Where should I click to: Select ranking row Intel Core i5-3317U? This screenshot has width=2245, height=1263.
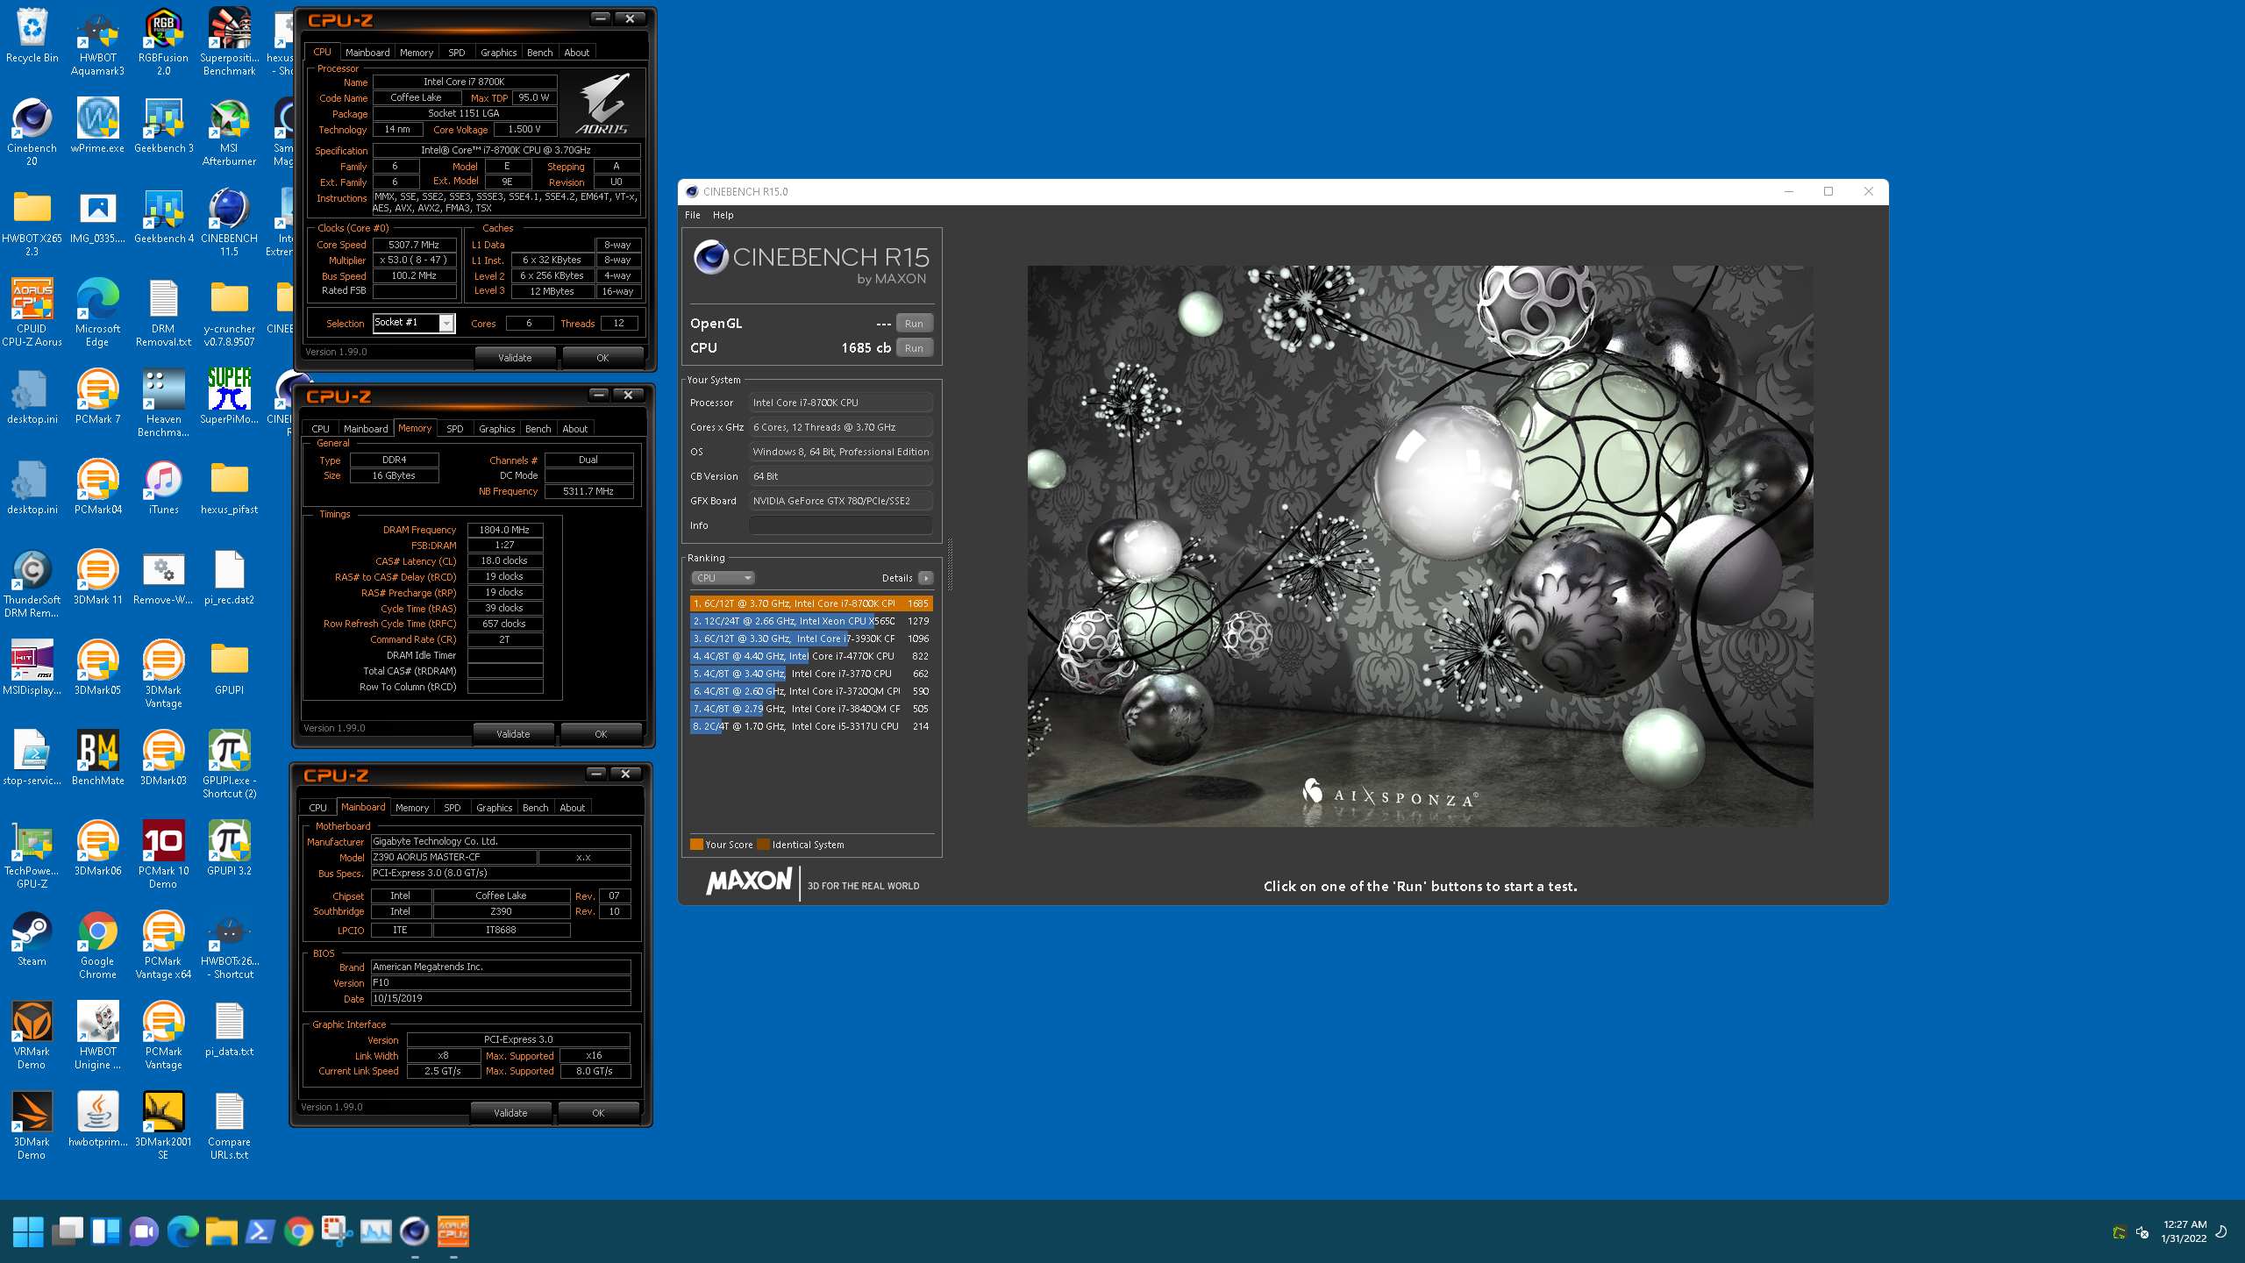(810, 726)
